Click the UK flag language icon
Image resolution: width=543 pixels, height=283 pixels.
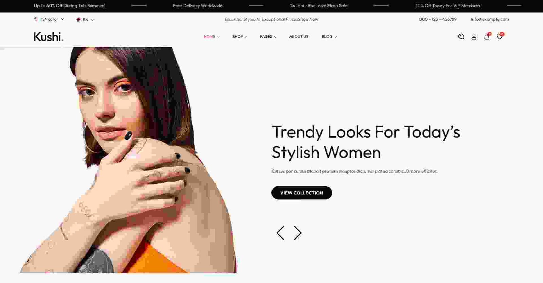pos(78,20)
